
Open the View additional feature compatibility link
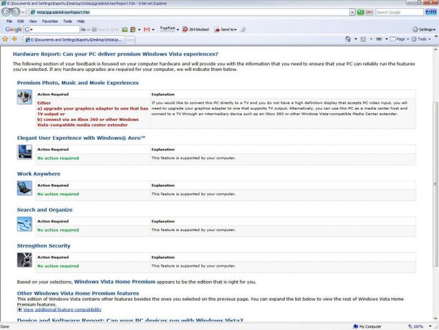(x=62, y=309)
